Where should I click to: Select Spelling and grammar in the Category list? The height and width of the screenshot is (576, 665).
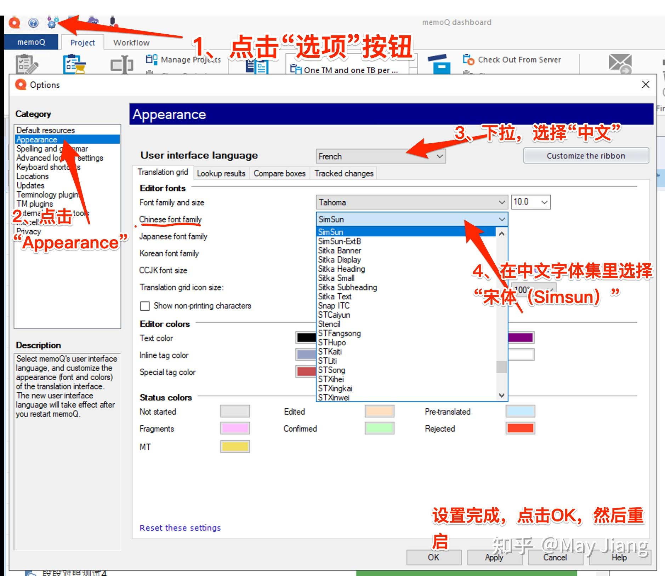tap(52, 149)
